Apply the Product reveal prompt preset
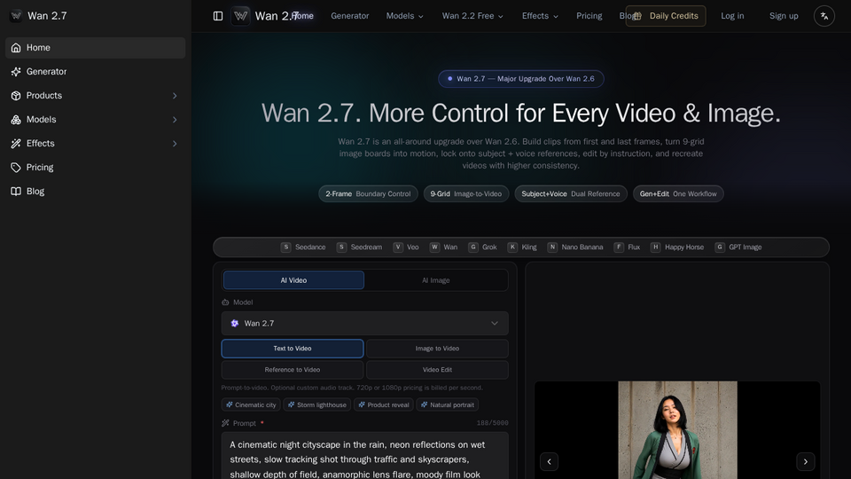The width and height of the screenshot is (851, 479). [x=384, y=404]
